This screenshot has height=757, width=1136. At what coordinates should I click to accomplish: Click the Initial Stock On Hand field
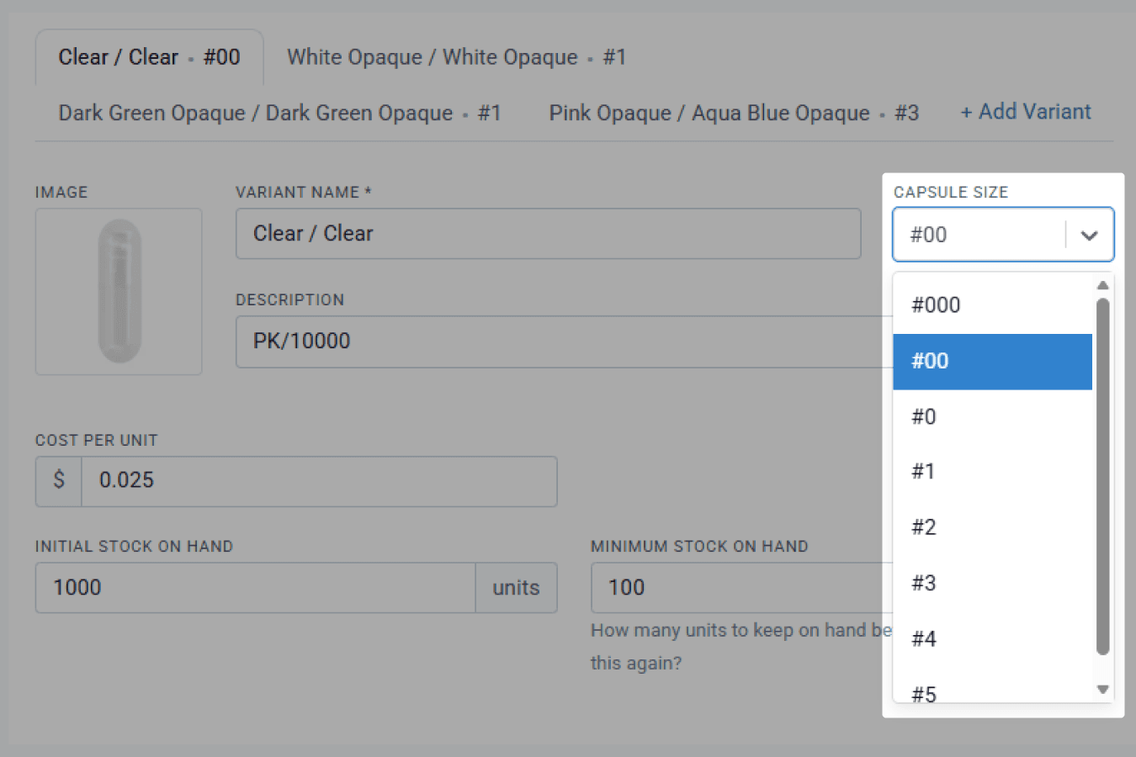click(x=255, y=588)
